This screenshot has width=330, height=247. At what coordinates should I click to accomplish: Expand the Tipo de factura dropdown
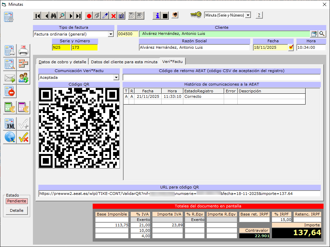click(x=111, y=34)
